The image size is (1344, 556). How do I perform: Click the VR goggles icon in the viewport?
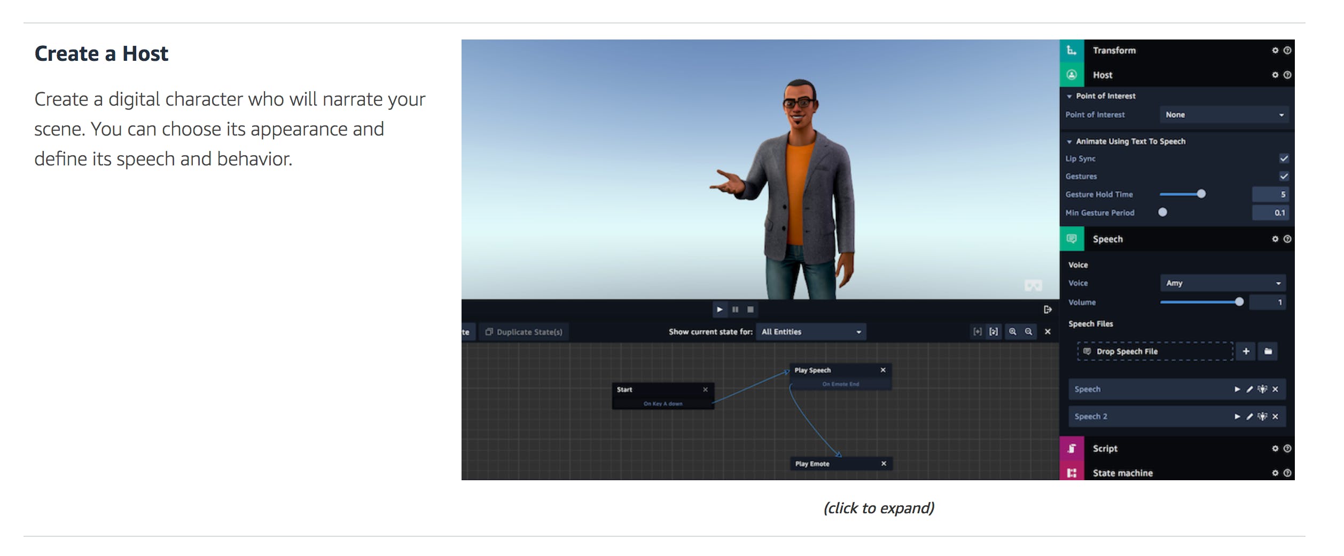click(x=1033, y=285)
